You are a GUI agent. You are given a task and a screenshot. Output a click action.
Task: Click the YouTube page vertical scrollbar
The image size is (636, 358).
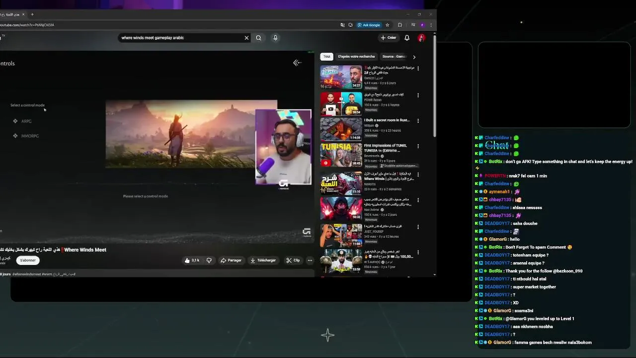(435, 87)
